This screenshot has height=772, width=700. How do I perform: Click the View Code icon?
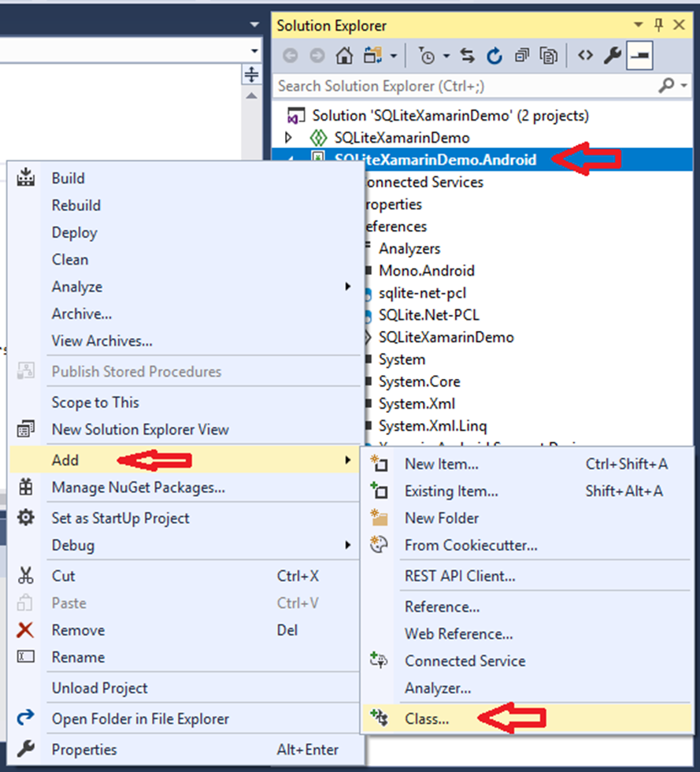click(585, 55)
